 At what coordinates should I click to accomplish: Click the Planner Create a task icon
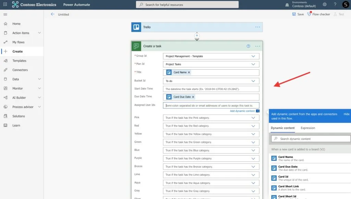(x=136, y=46)
